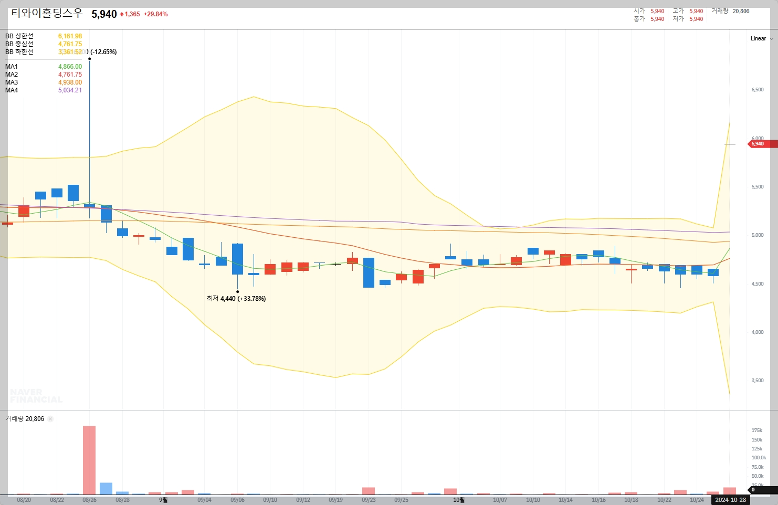Click the 09/04 date on time axis

pos(204,500)
